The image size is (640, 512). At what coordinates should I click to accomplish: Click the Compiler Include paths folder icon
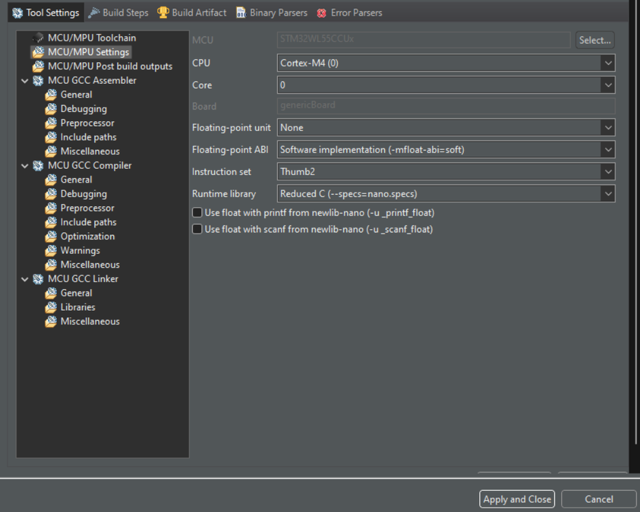coord(51,222)
